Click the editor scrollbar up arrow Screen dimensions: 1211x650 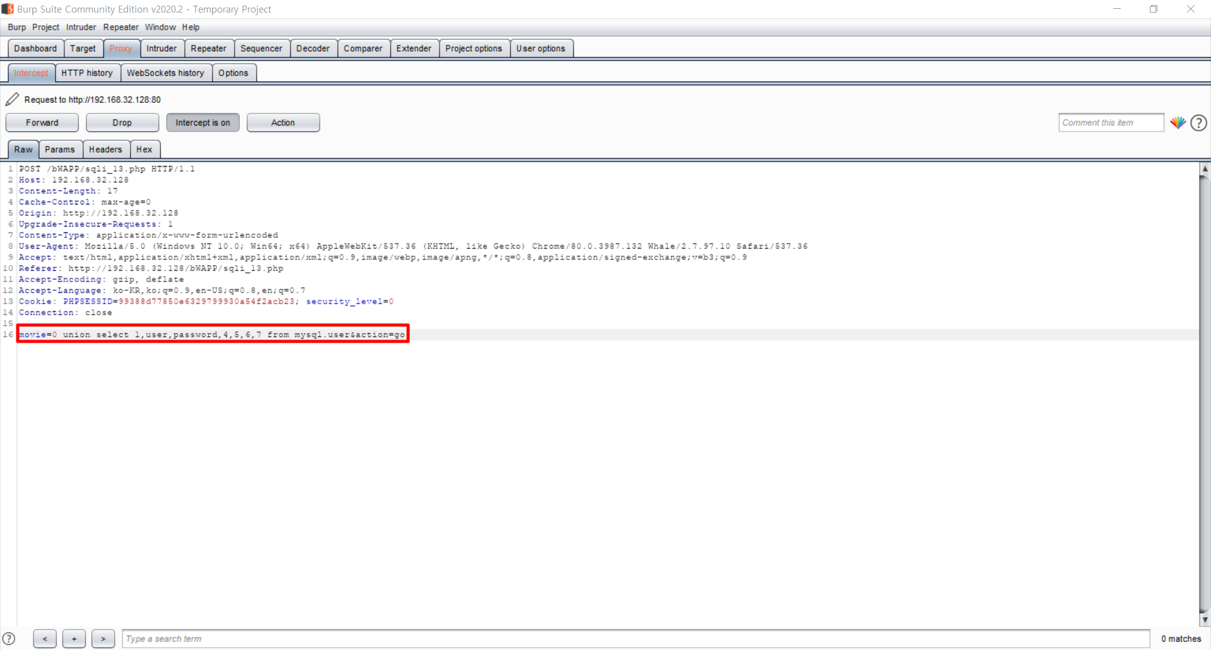1205,168
